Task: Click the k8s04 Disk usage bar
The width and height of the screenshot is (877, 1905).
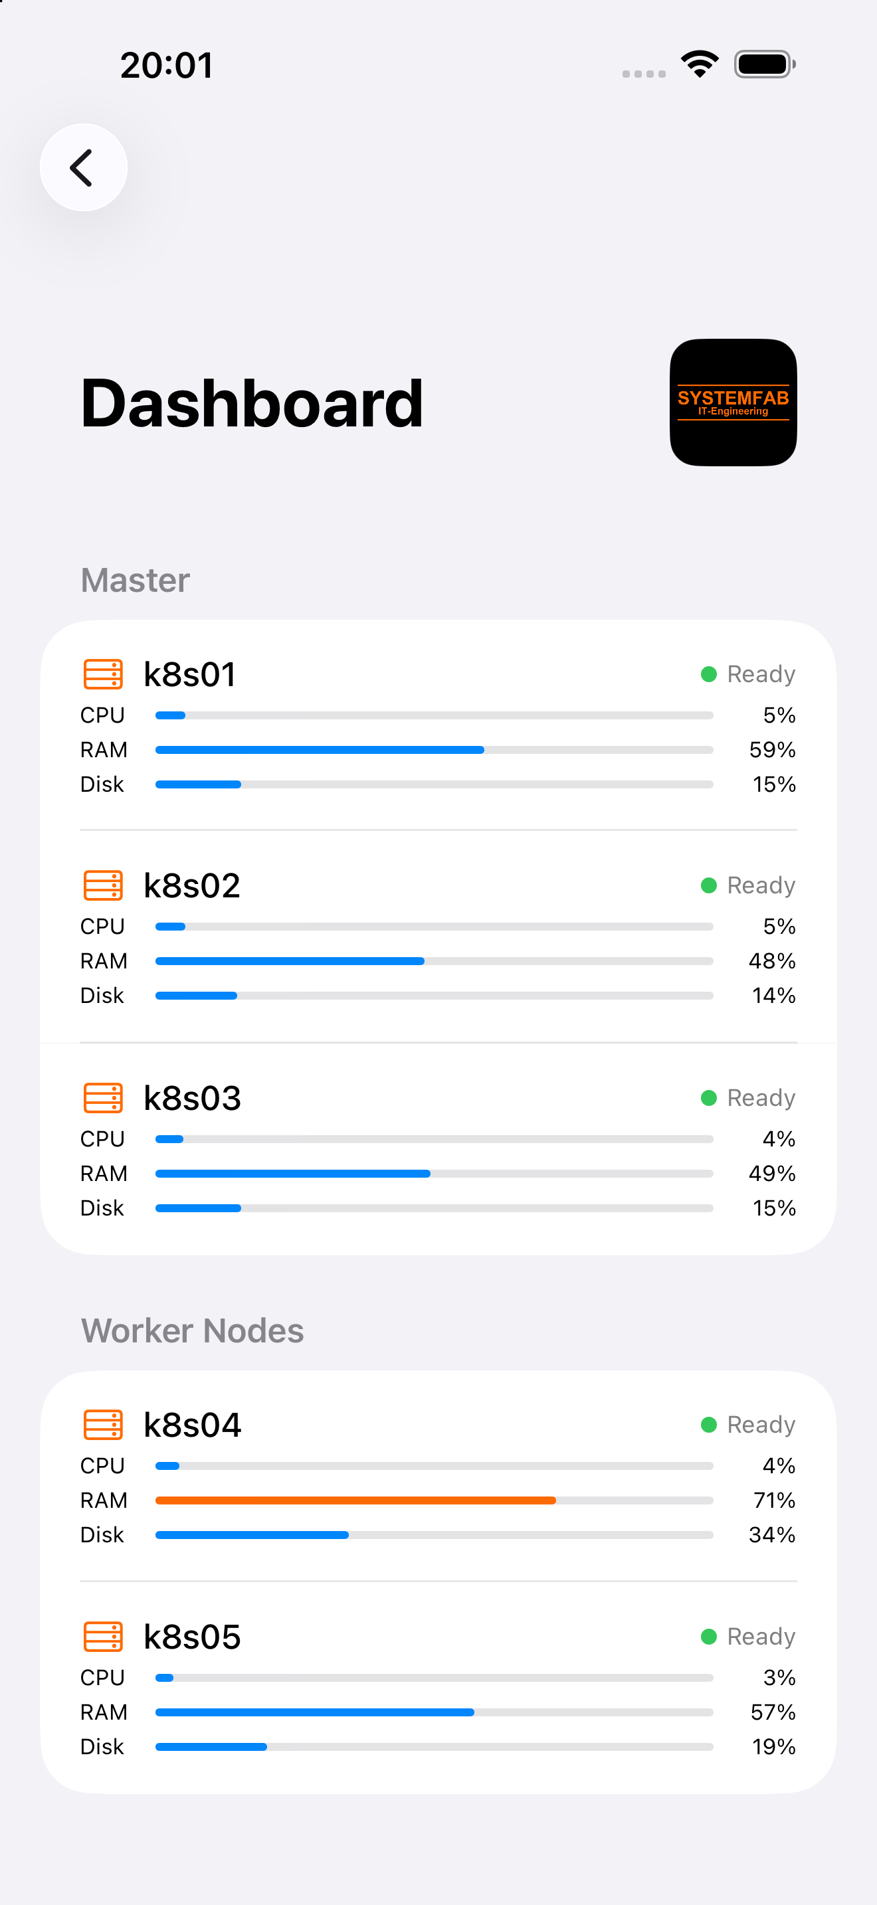Action: (434, 1535)
